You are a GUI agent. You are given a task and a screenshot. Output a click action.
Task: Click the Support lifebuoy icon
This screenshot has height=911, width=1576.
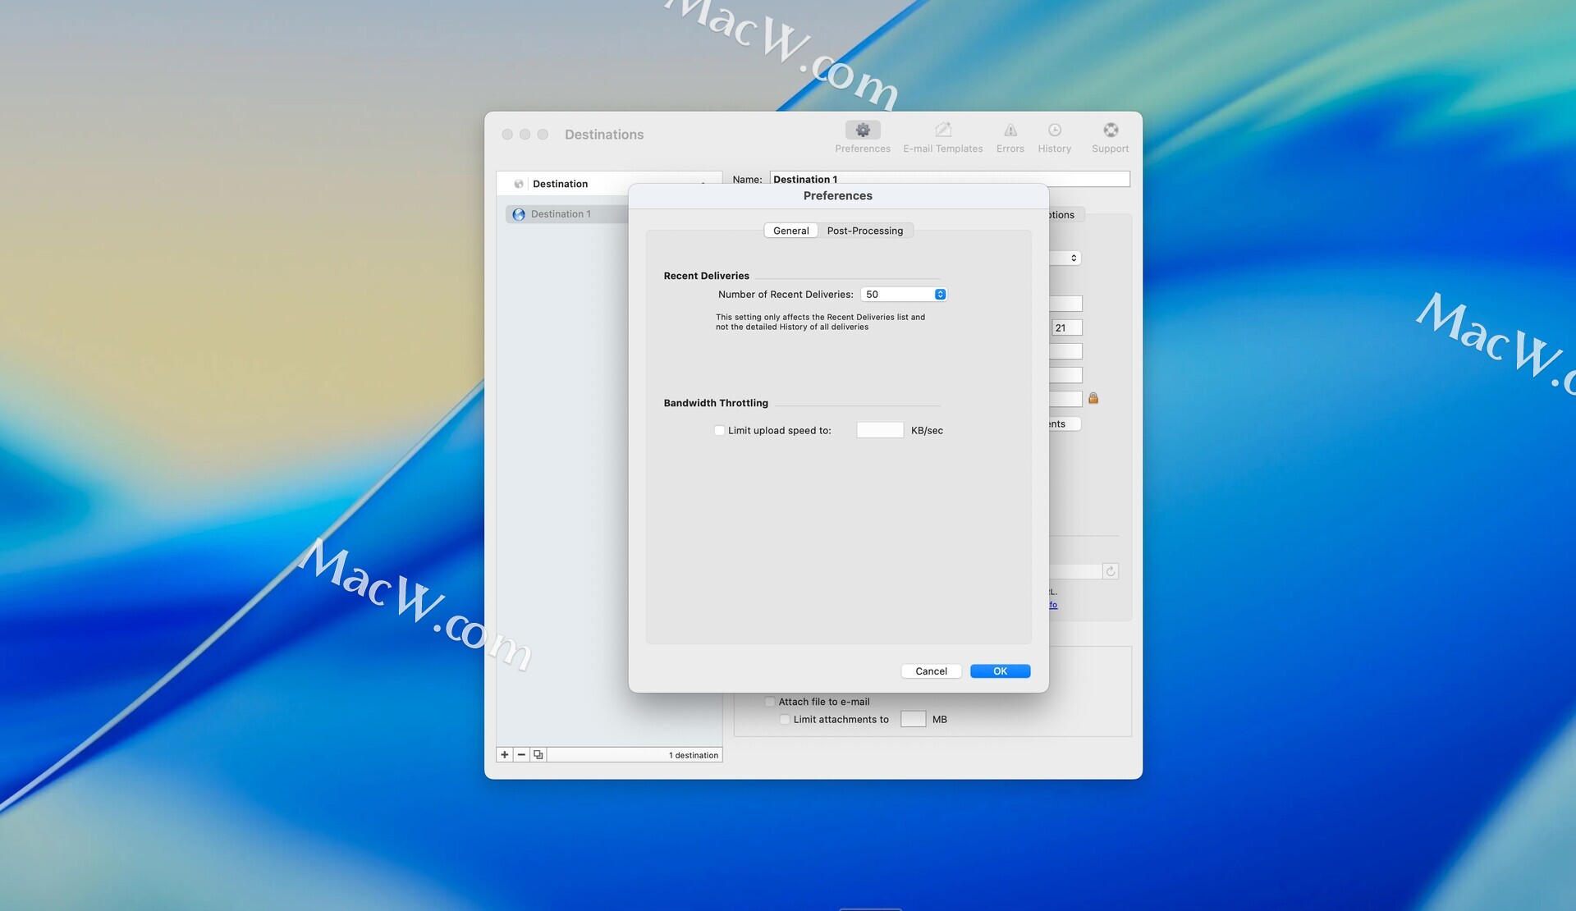coord(1110,130)
